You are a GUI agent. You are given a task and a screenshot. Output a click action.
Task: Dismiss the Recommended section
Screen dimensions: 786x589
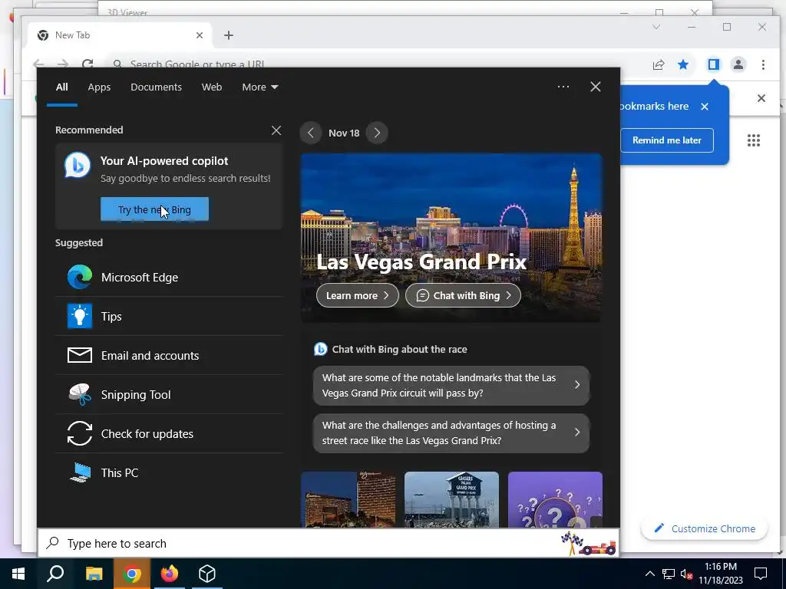click(276, 130)
